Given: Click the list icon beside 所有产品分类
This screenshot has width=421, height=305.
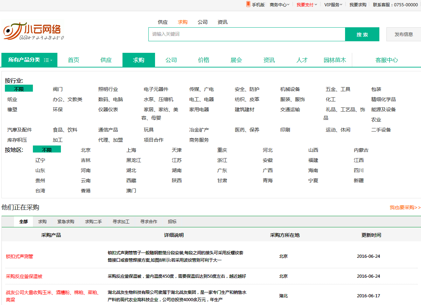Looking at the screenshot, I should 47,60.
